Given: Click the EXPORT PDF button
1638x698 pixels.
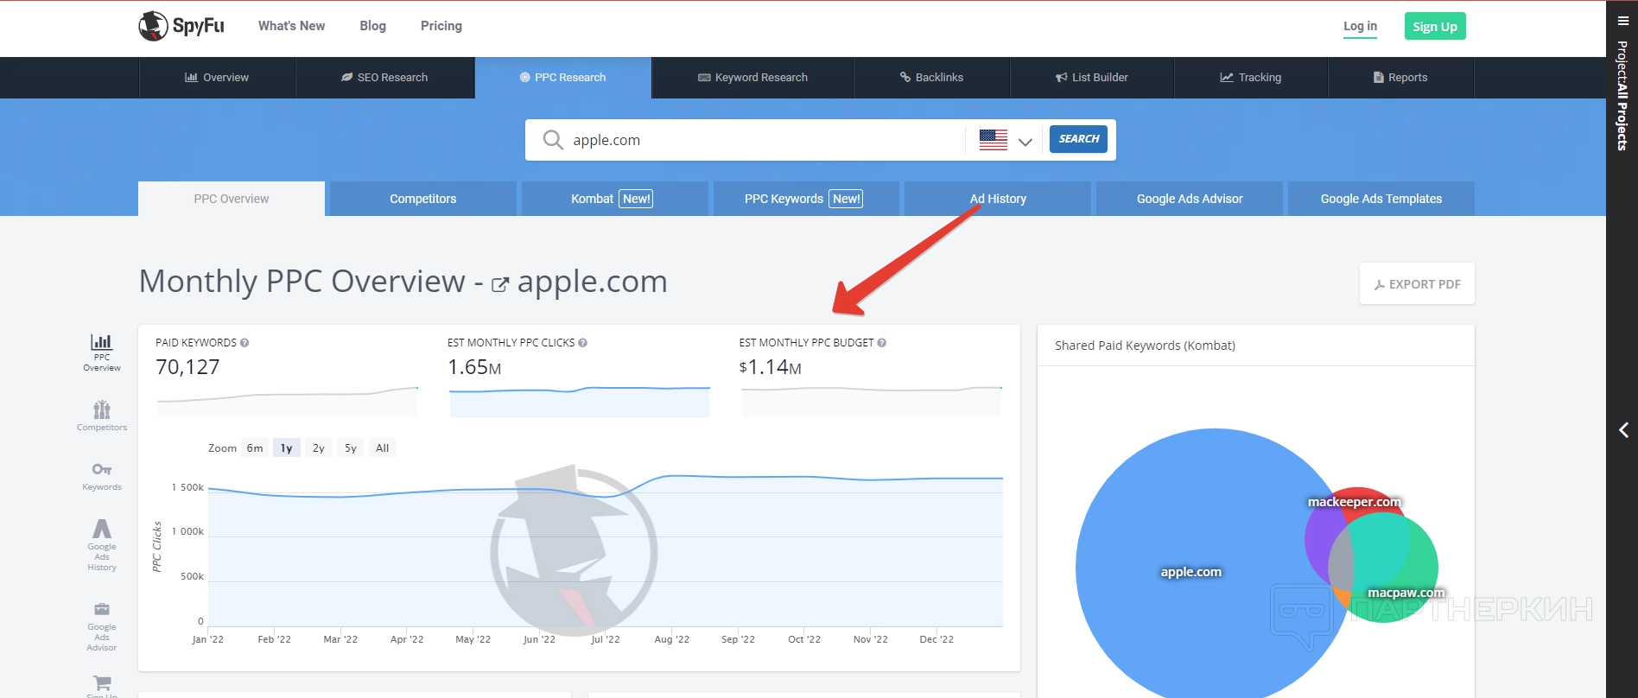Looking at the screenshot, I should [1417, 284].
